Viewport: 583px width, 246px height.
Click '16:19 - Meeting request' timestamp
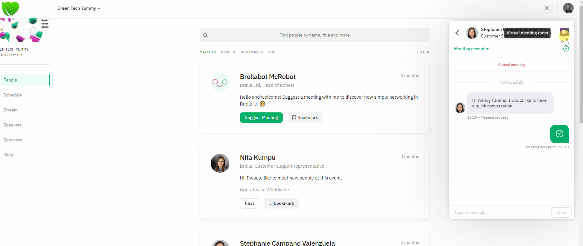click(487, 117)
